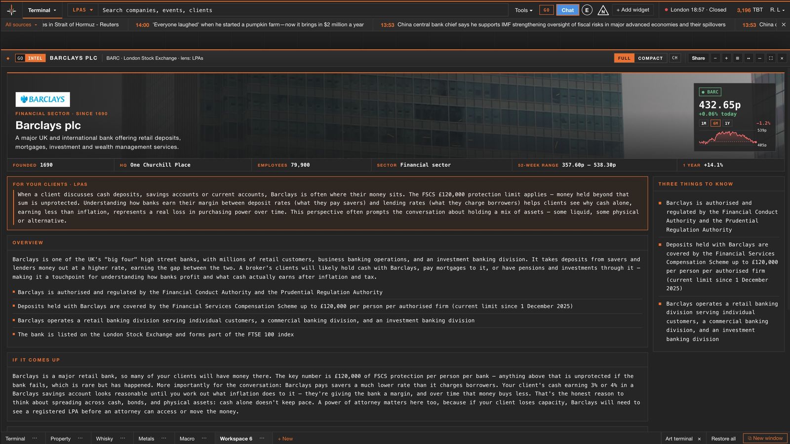Click the Restore all button
This screenshot has height=444, width=790.
723,439
